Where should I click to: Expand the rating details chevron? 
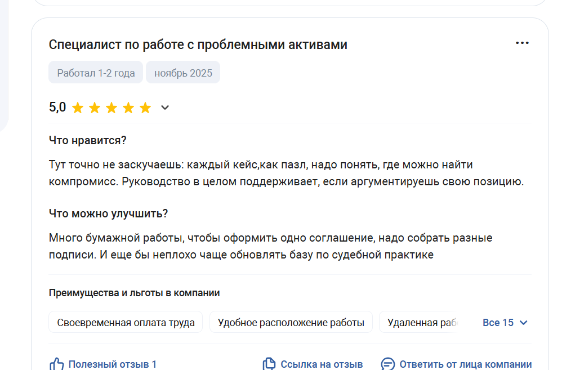pos(165,108)
